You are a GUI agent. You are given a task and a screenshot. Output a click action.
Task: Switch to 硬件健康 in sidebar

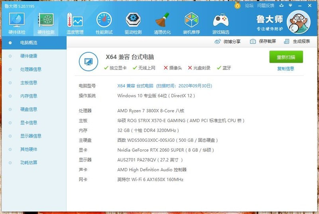(29, 56)
